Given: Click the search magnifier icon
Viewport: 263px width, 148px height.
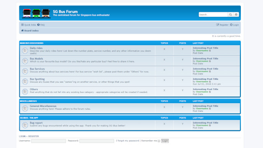Looking at the screenshot, I should (x=231, y=15).
